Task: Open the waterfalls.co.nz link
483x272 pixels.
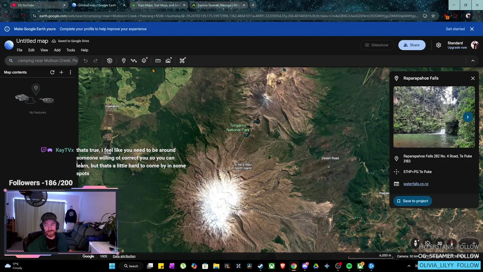Action: 416,184
